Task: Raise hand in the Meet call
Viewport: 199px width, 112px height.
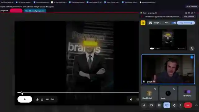Action: (x=174, y=105)
